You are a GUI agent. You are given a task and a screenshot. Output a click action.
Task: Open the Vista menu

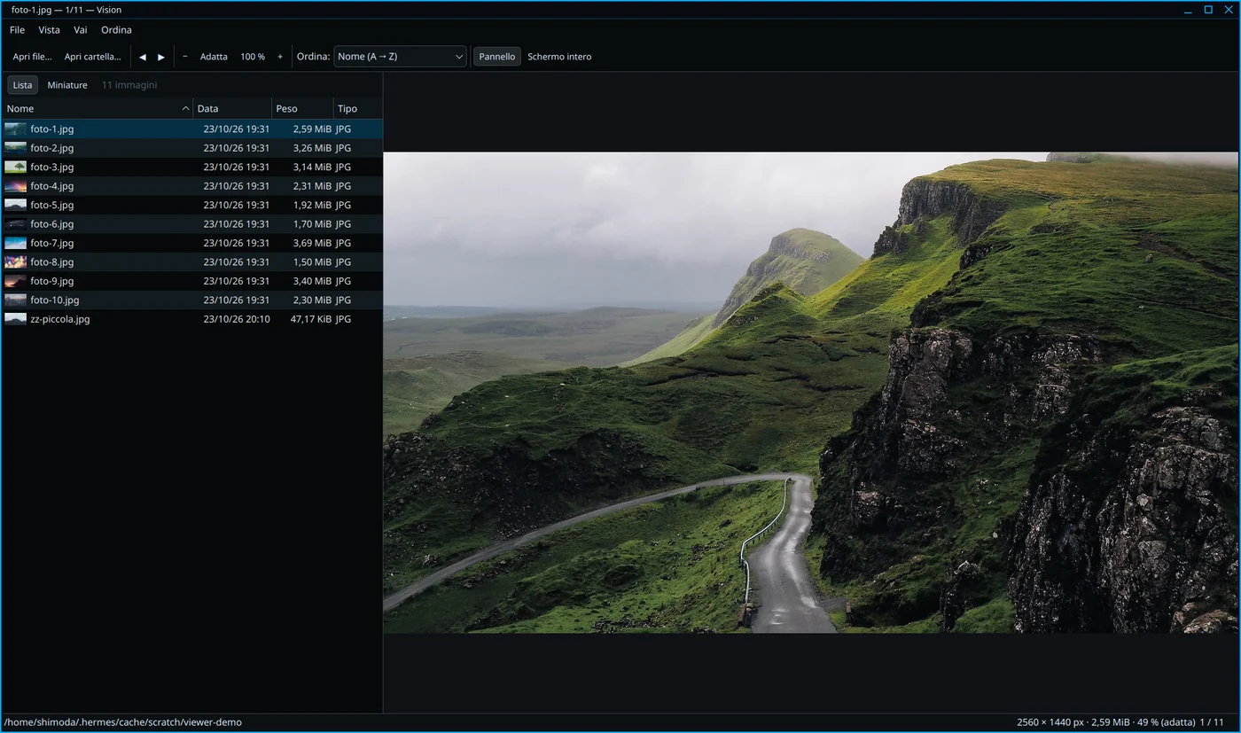(x=49, y=30)
